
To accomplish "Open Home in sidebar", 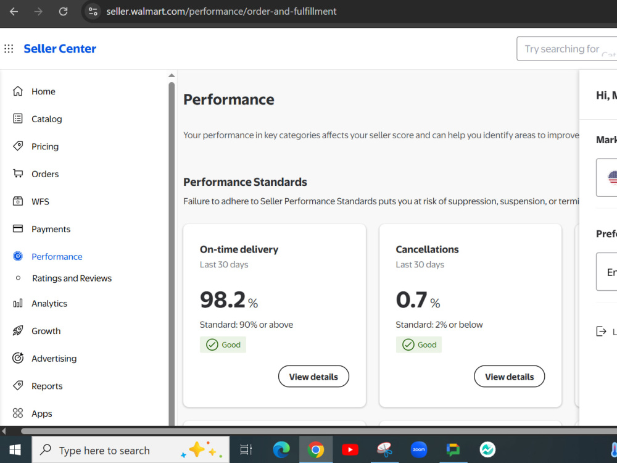I will [43, 91].
